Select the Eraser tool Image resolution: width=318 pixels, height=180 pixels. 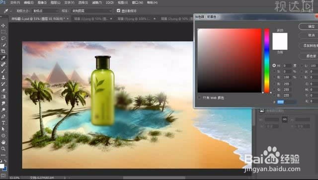[3, 90]
